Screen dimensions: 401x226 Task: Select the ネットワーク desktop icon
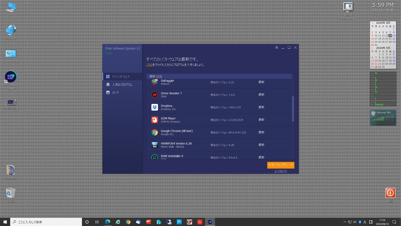[11, 32]
